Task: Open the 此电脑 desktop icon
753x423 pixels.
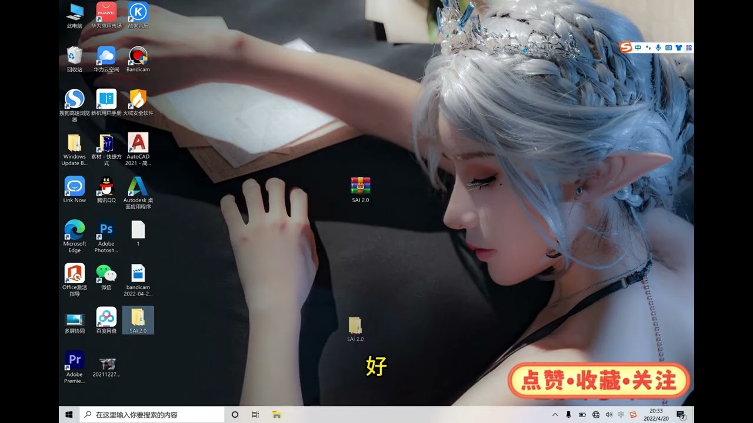Action: click(75, 16)
